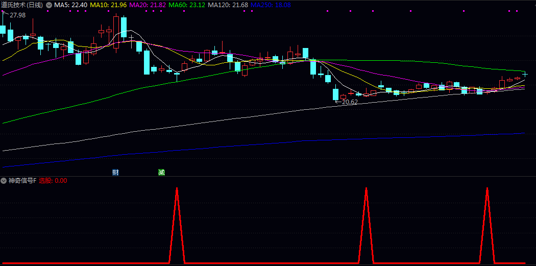Click the blue 财 financial report marker

pos(115,173)
